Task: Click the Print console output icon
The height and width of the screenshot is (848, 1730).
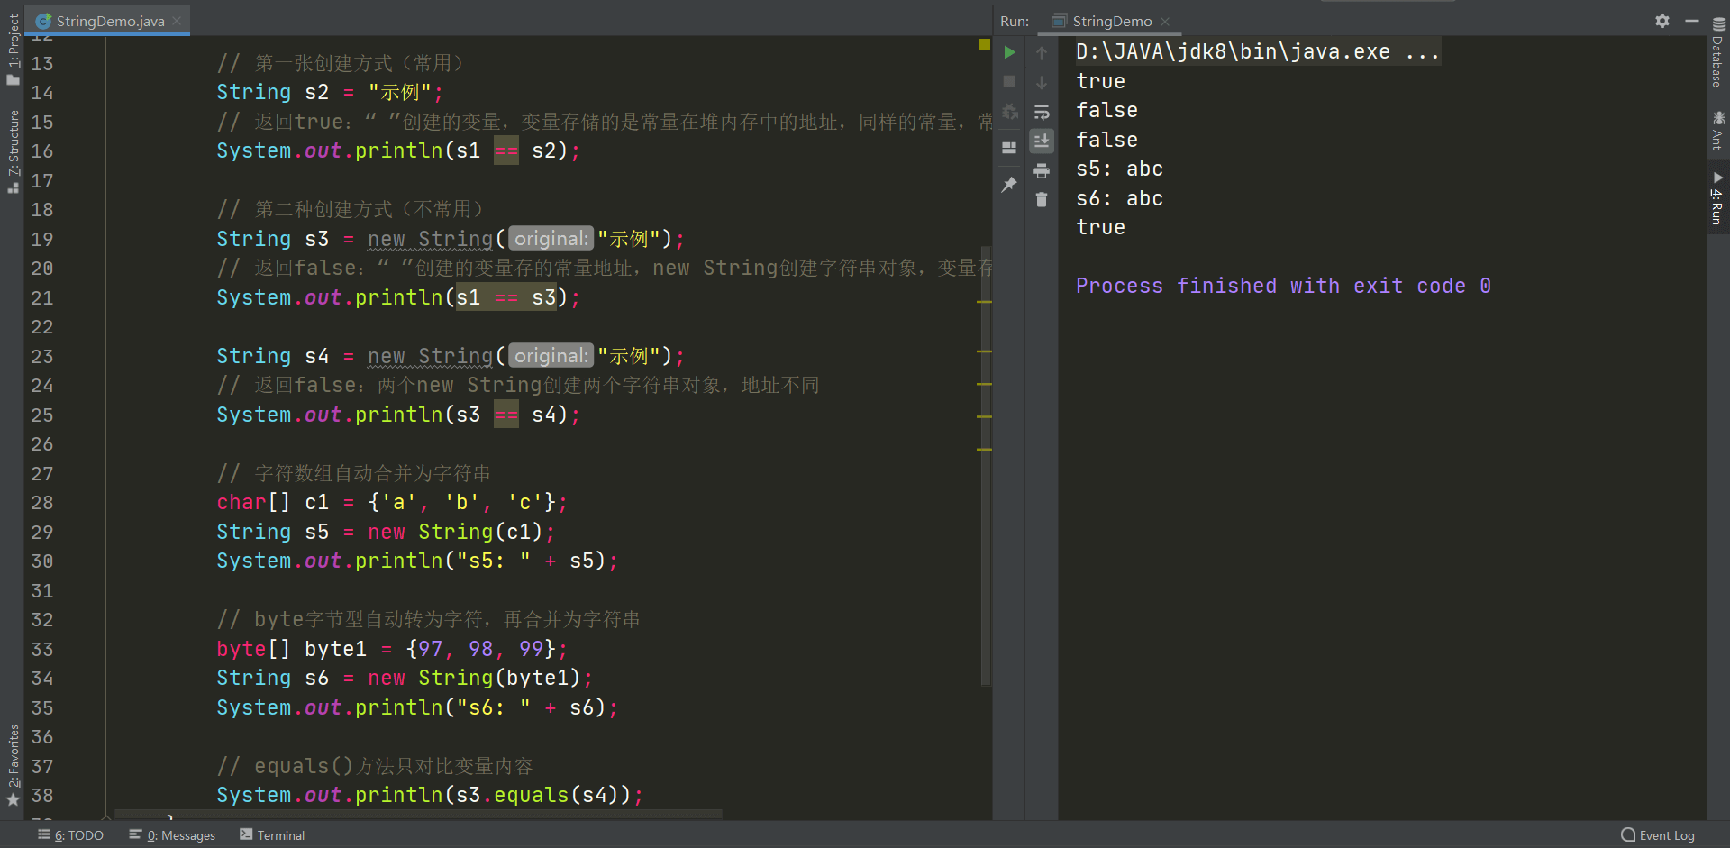Action: (1042, 170)
